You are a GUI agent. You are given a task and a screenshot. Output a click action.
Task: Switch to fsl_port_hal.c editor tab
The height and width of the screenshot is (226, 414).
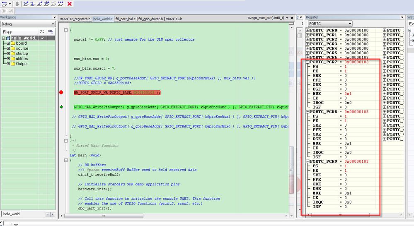tap(126, 19)
